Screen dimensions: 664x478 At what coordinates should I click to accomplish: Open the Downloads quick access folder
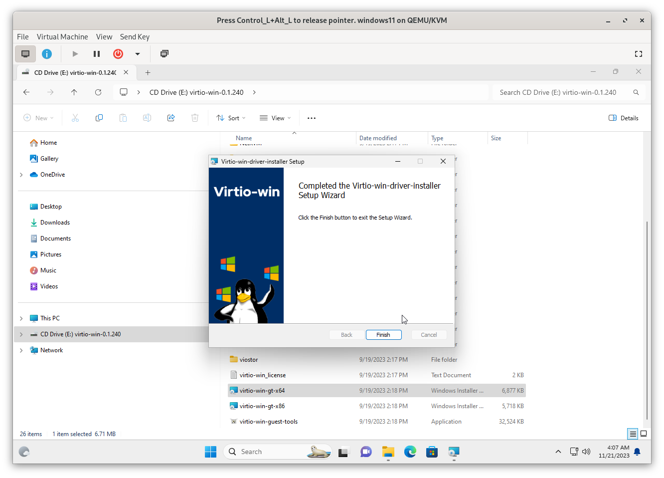coord(55,223)
